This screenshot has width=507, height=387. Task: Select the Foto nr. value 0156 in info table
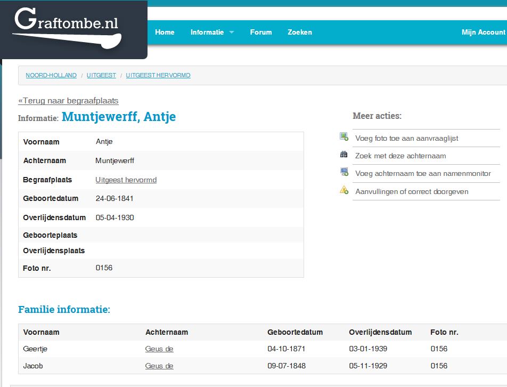[104, 268]
